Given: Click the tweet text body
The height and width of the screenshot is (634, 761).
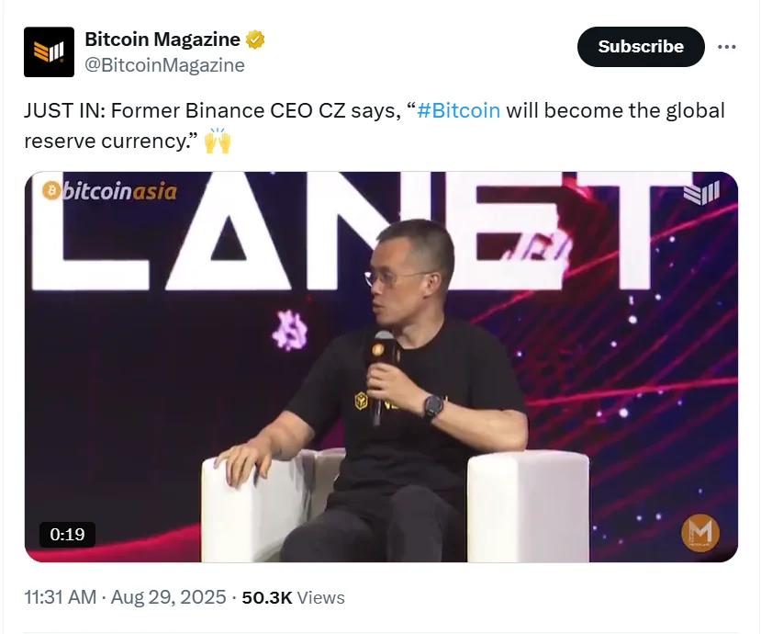Looking at the screenshot, I should tap(375, 126).
